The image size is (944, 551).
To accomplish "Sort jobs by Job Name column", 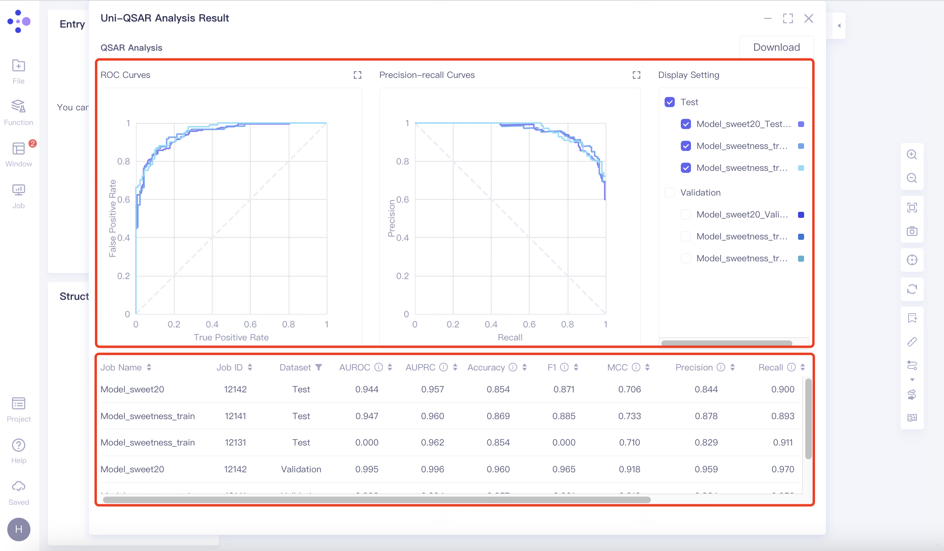I will click(x=148, y=367).
